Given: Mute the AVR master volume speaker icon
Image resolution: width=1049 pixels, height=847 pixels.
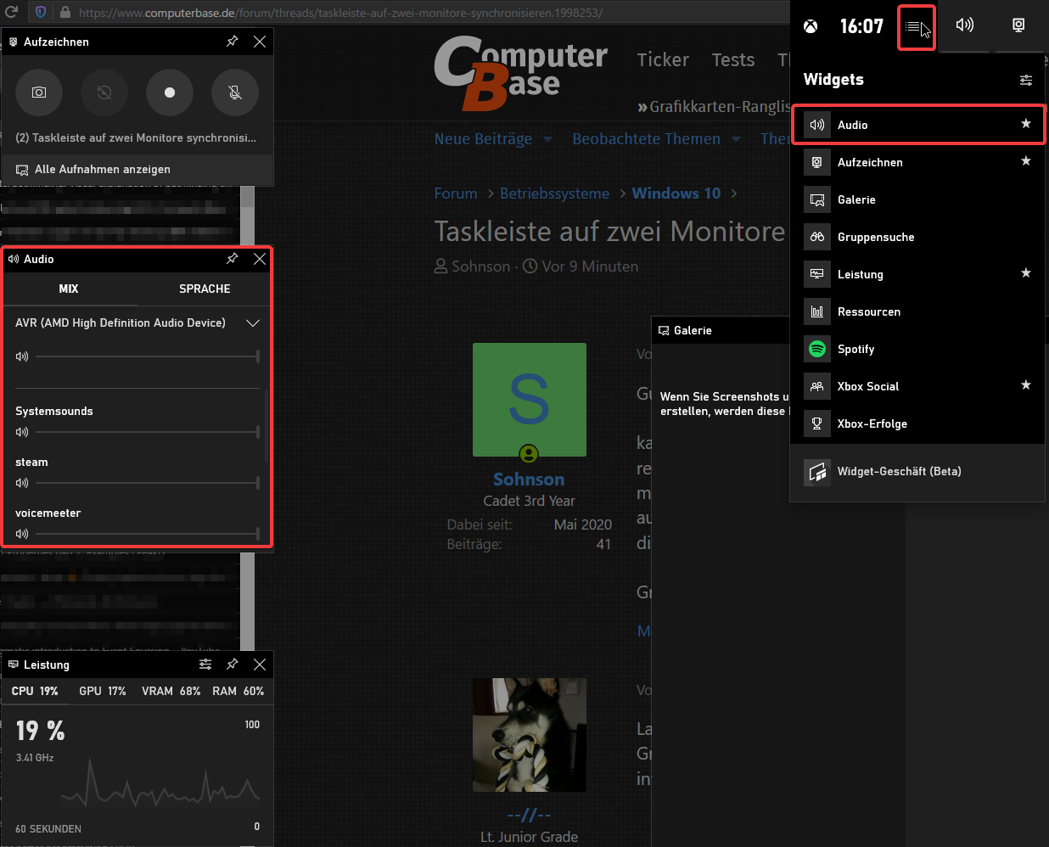Looking at the screenshot, I should click(22, 356).
